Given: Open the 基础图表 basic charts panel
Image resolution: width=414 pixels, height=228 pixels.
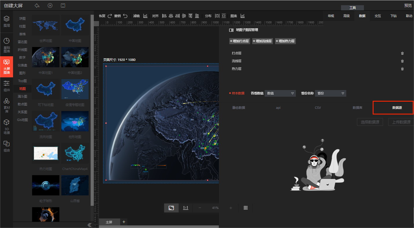Looking at the screenshot, I should (x=7, y=45).
